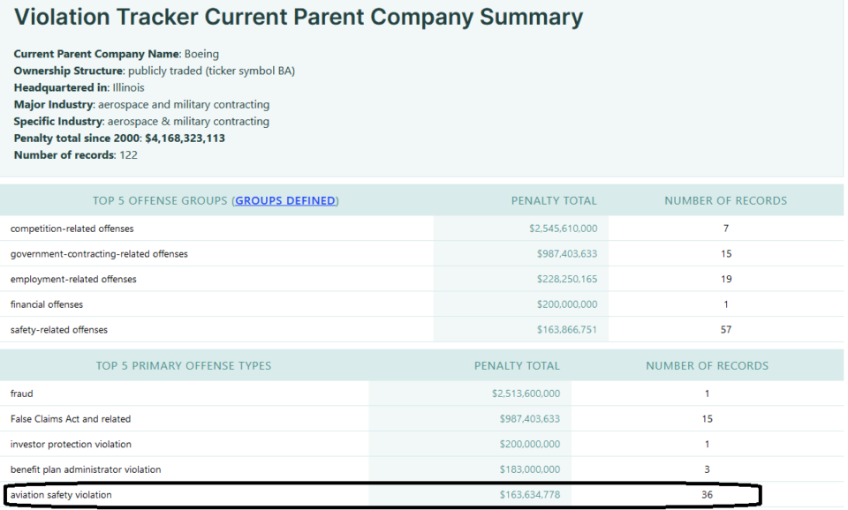Select the $2,513,600,000 fraud penalty total
This screenshot has width=848, height=510.
(526, 394)
